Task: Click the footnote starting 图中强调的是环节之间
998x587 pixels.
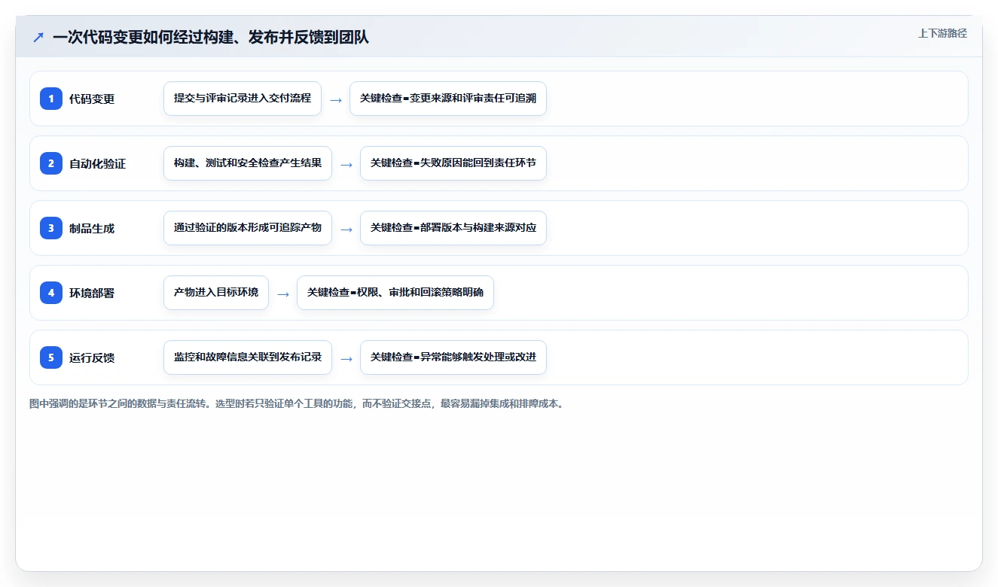Action: click(x=298, y=403)
